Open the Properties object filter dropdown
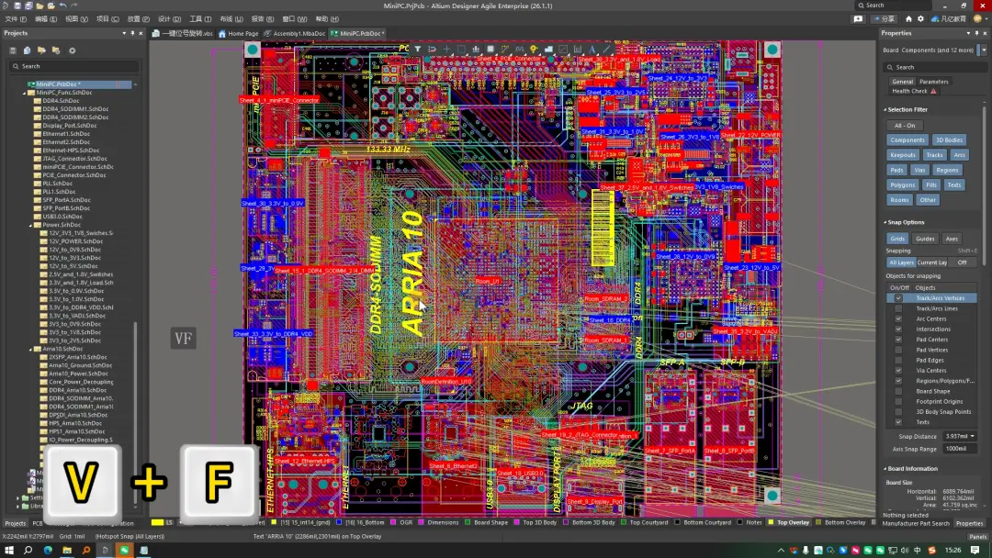Image resolution: width=992 pixels, height=558 pixels. [983, 50]
